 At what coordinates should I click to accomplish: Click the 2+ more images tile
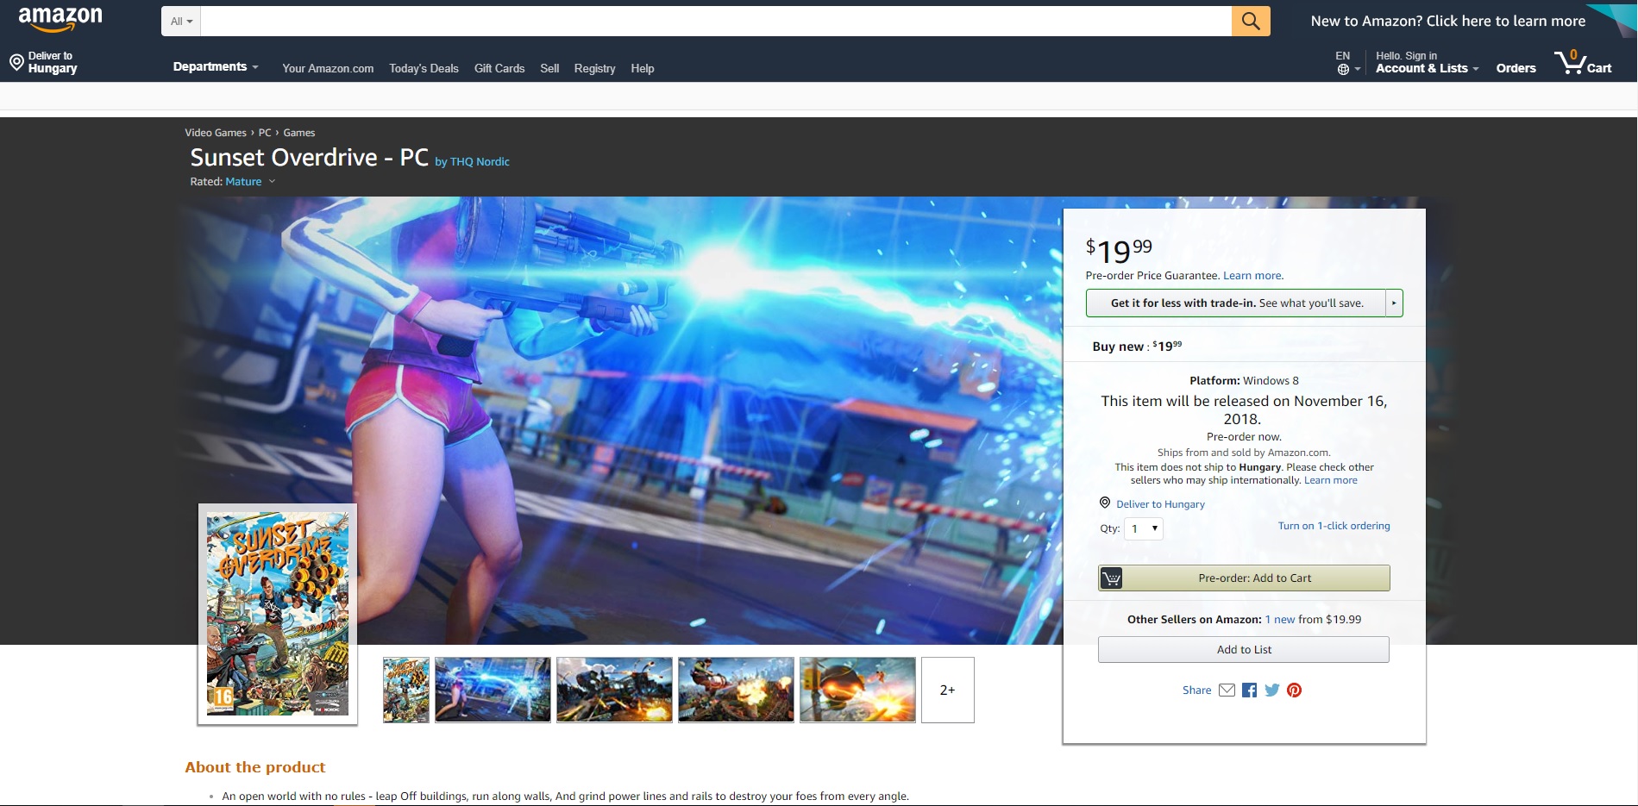(947, 690)
